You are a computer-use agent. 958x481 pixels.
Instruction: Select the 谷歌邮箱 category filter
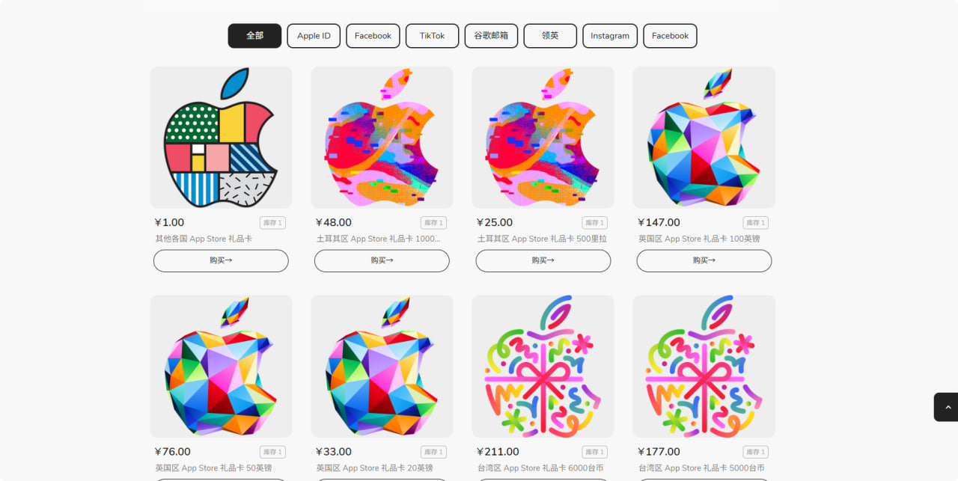click(x=491, y=36)
